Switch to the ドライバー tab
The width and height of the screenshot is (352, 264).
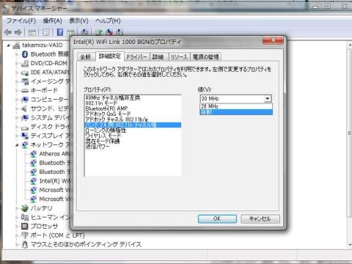tap(136, 57)
